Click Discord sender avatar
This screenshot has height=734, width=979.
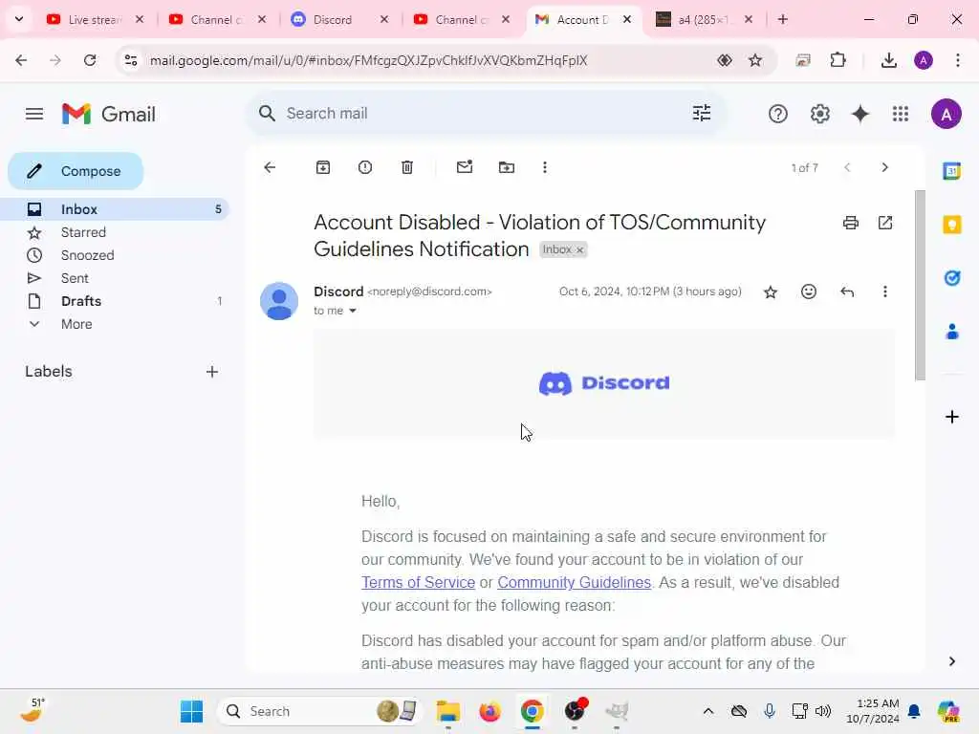tap(279, 301)
